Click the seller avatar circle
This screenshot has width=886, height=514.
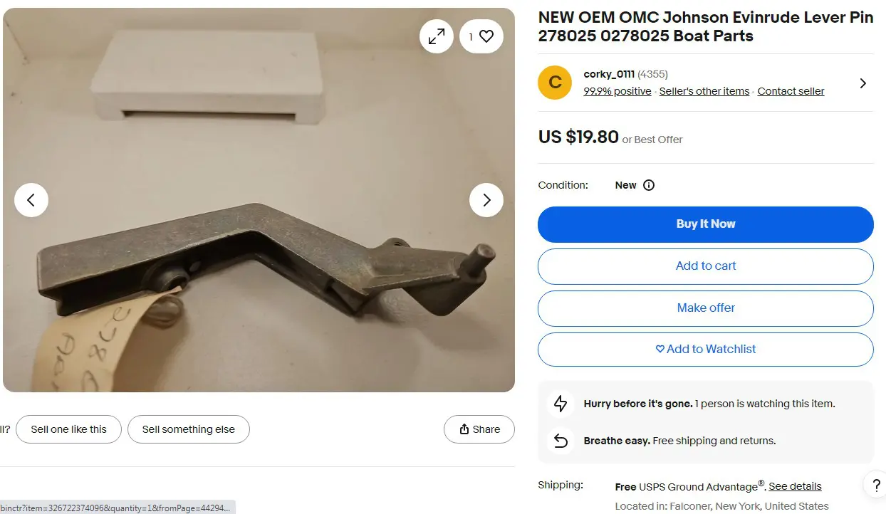pos(555,83)
